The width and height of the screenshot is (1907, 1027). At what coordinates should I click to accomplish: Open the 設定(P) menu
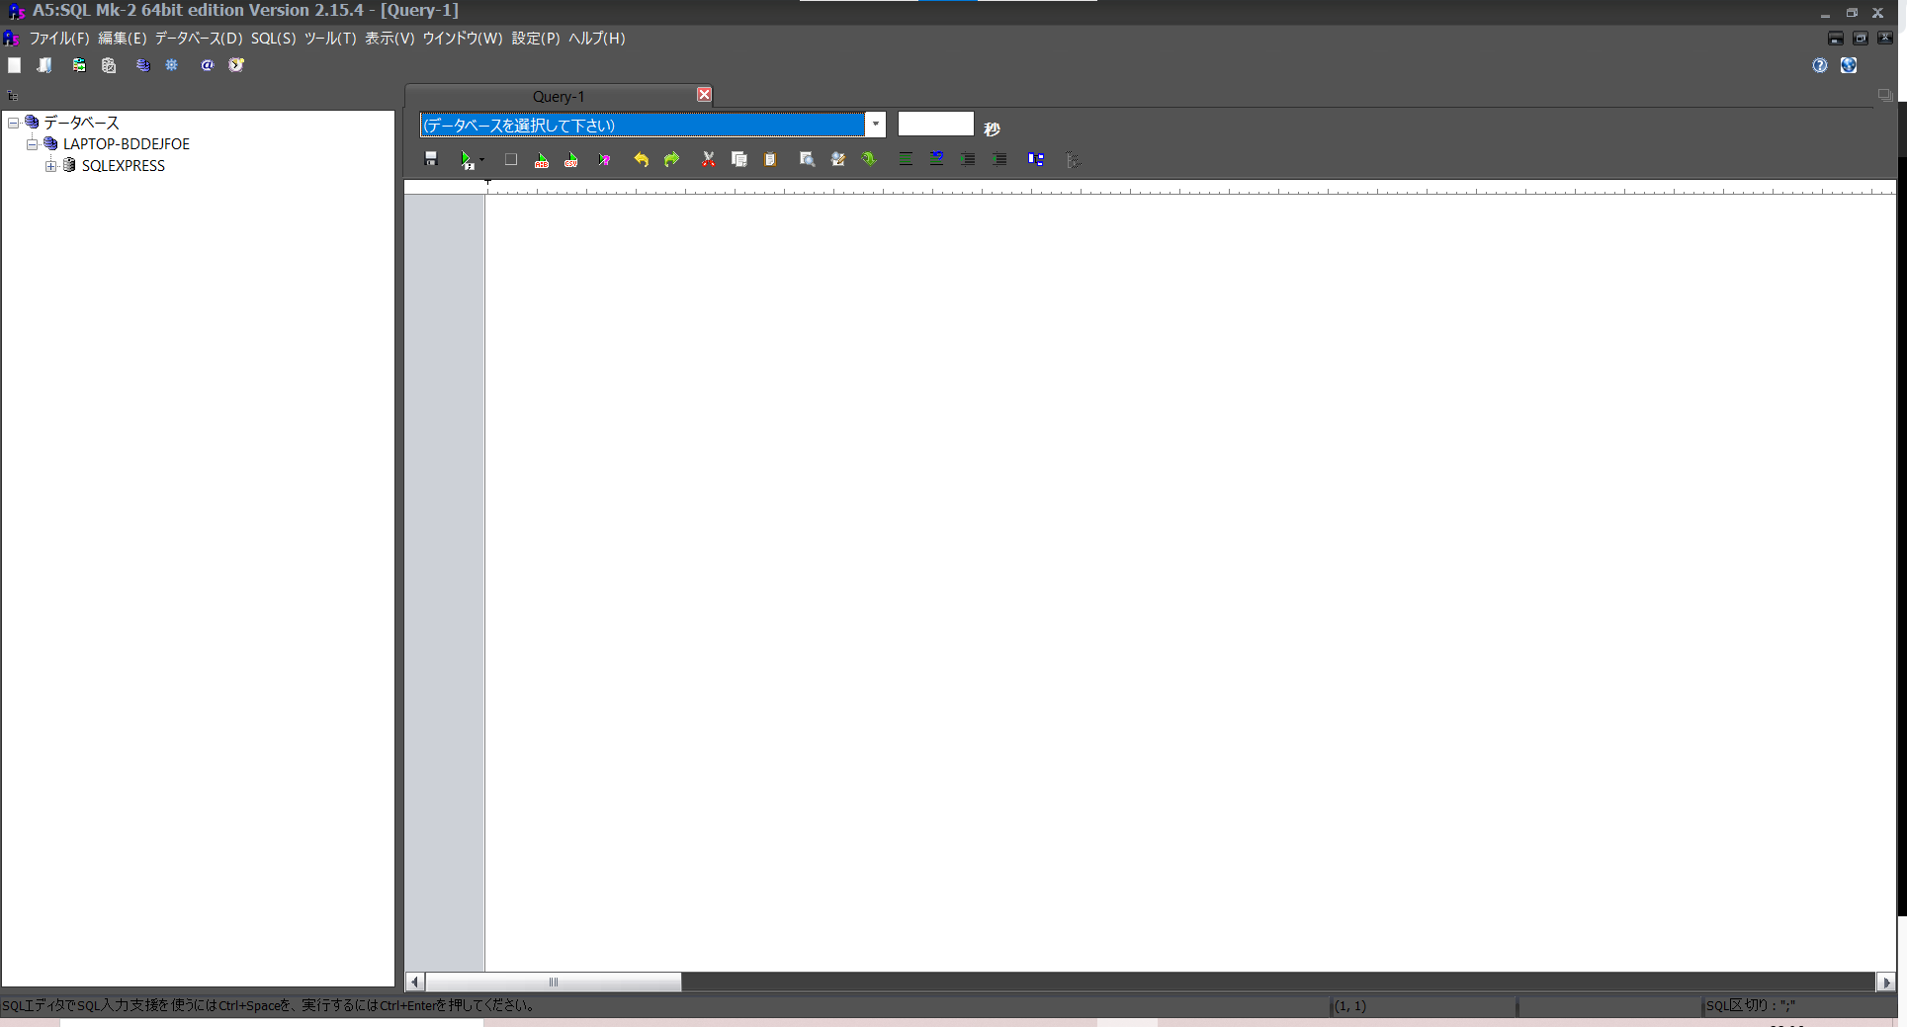(x=536, y=39)
